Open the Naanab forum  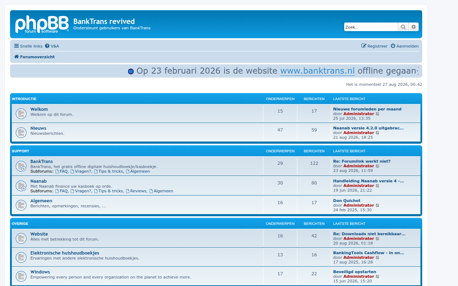pos(39,181)
